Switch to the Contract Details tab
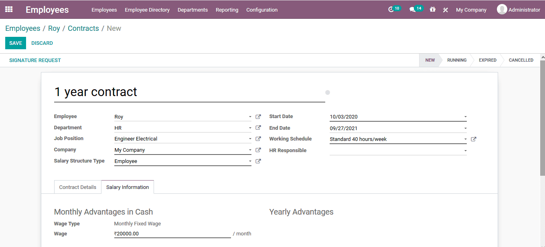The height and width of the screenshot is (247, 545). (x=77, y=187)
